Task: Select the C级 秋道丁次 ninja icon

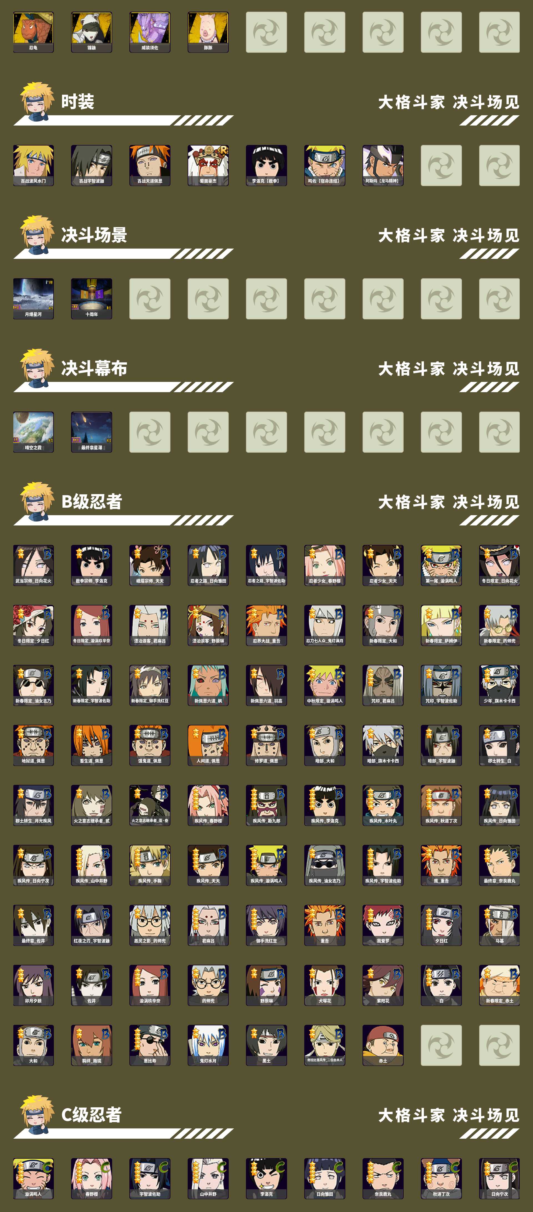Action: 441,1178
